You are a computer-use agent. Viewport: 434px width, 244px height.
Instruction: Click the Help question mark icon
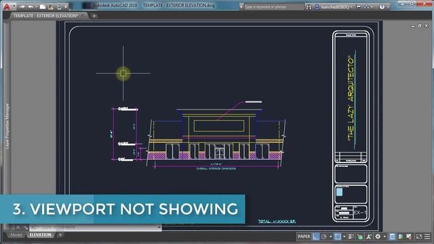pos(382,7)
